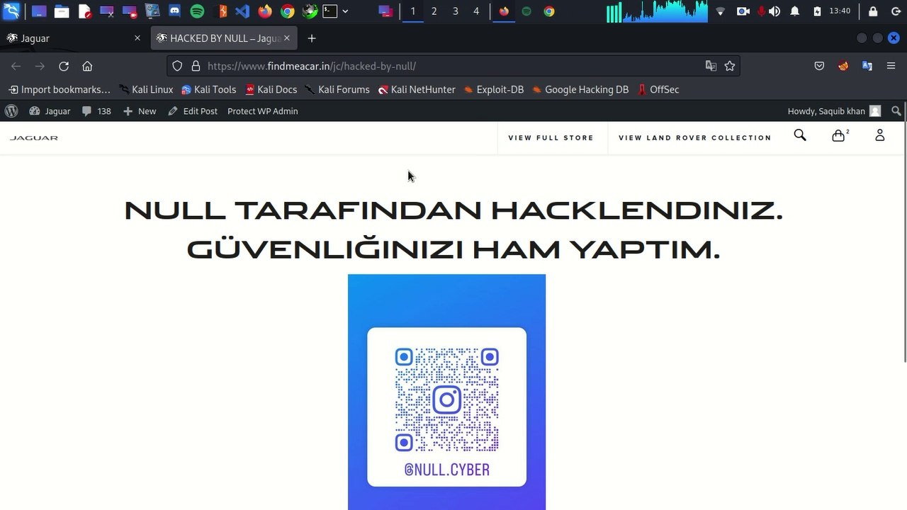Click the URL address bar
This screenshot has width=907, height=510.
(x=453, y=66)
